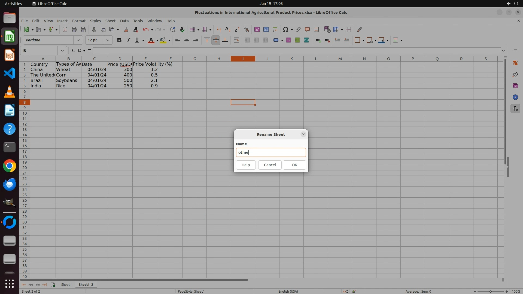Toggle Italic formatting icon
The image size is (523, 294).
(x=128, y=40)
